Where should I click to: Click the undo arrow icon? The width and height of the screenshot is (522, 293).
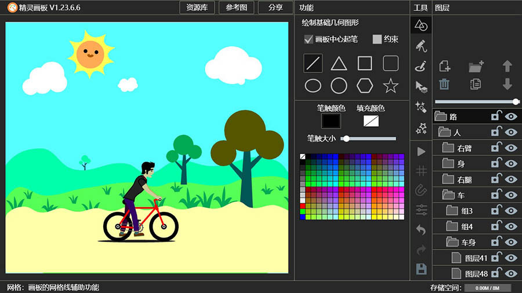(x=421, y=229)
